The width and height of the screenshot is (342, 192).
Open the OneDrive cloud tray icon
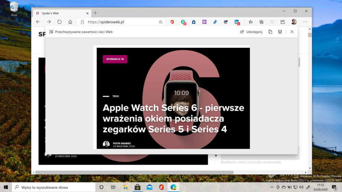(x=284, y=187)
